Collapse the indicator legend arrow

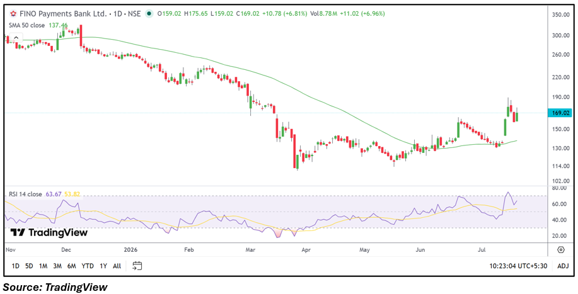[x=16, y=38]
